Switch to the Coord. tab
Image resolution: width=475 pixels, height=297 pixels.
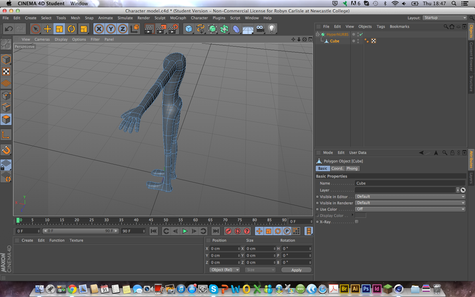point(337,169)
